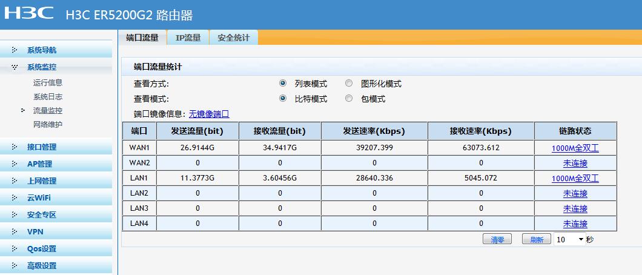The image size is (642, 275).
Task: Open the refresh interval dropdown showing 10
Action: coord(569,239)
